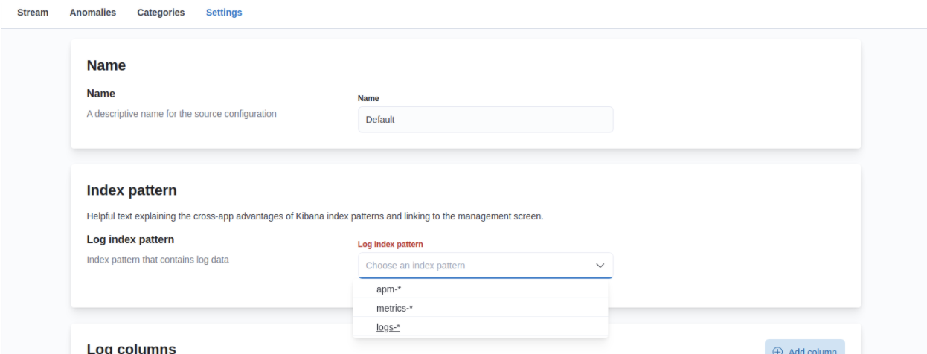The height and width of the screenshot is (354, 927).
Task: Click the chevron arrow in index pattern dropdown
Action: 600,265
